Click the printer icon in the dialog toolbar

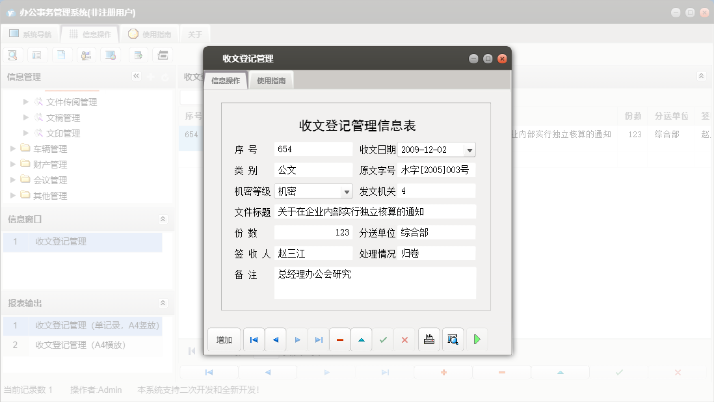(x=429, y=339)
